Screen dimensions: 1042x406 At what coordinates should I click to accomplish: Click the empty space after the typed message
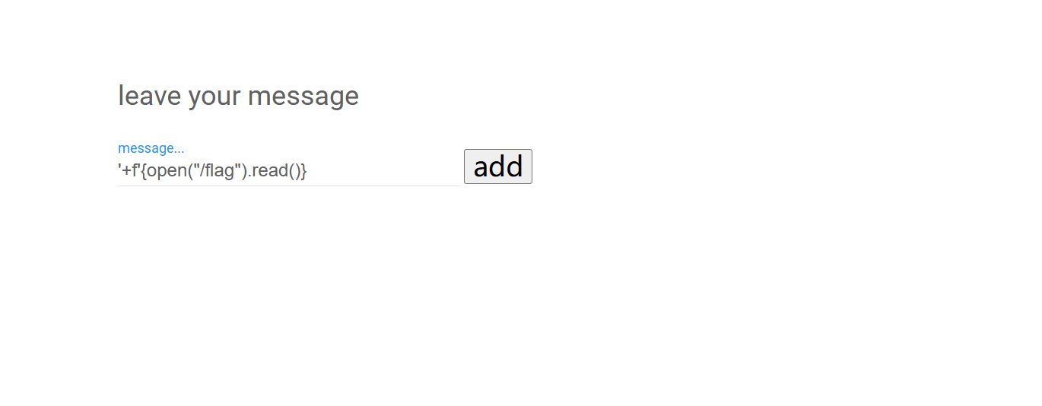[383, 170]
